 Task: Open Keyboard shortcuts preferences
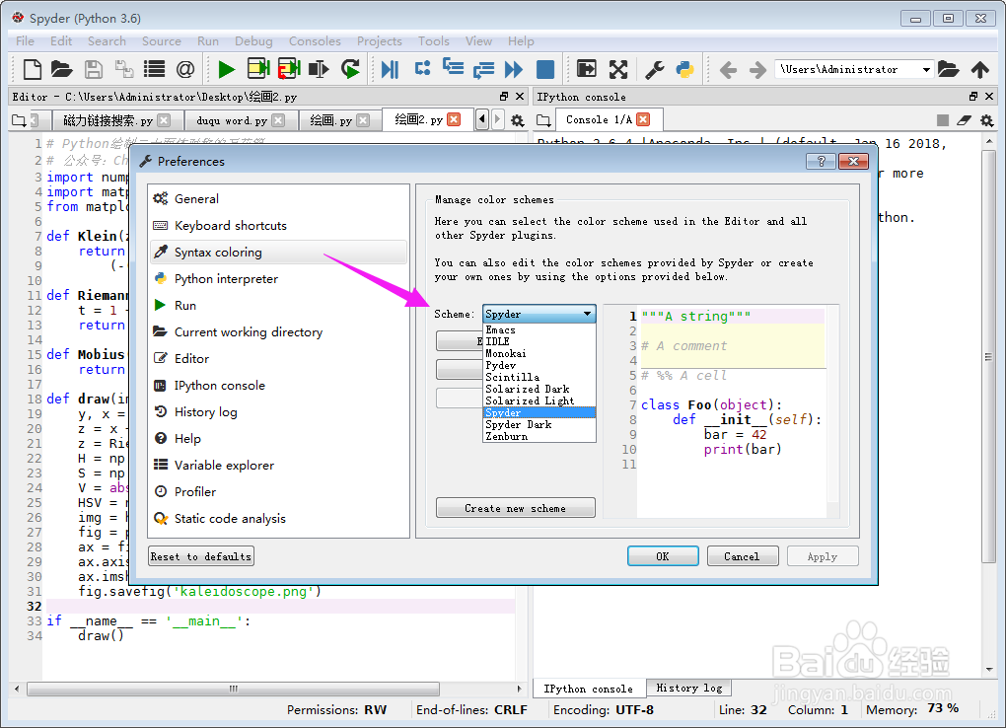click(x=278, y=225)
